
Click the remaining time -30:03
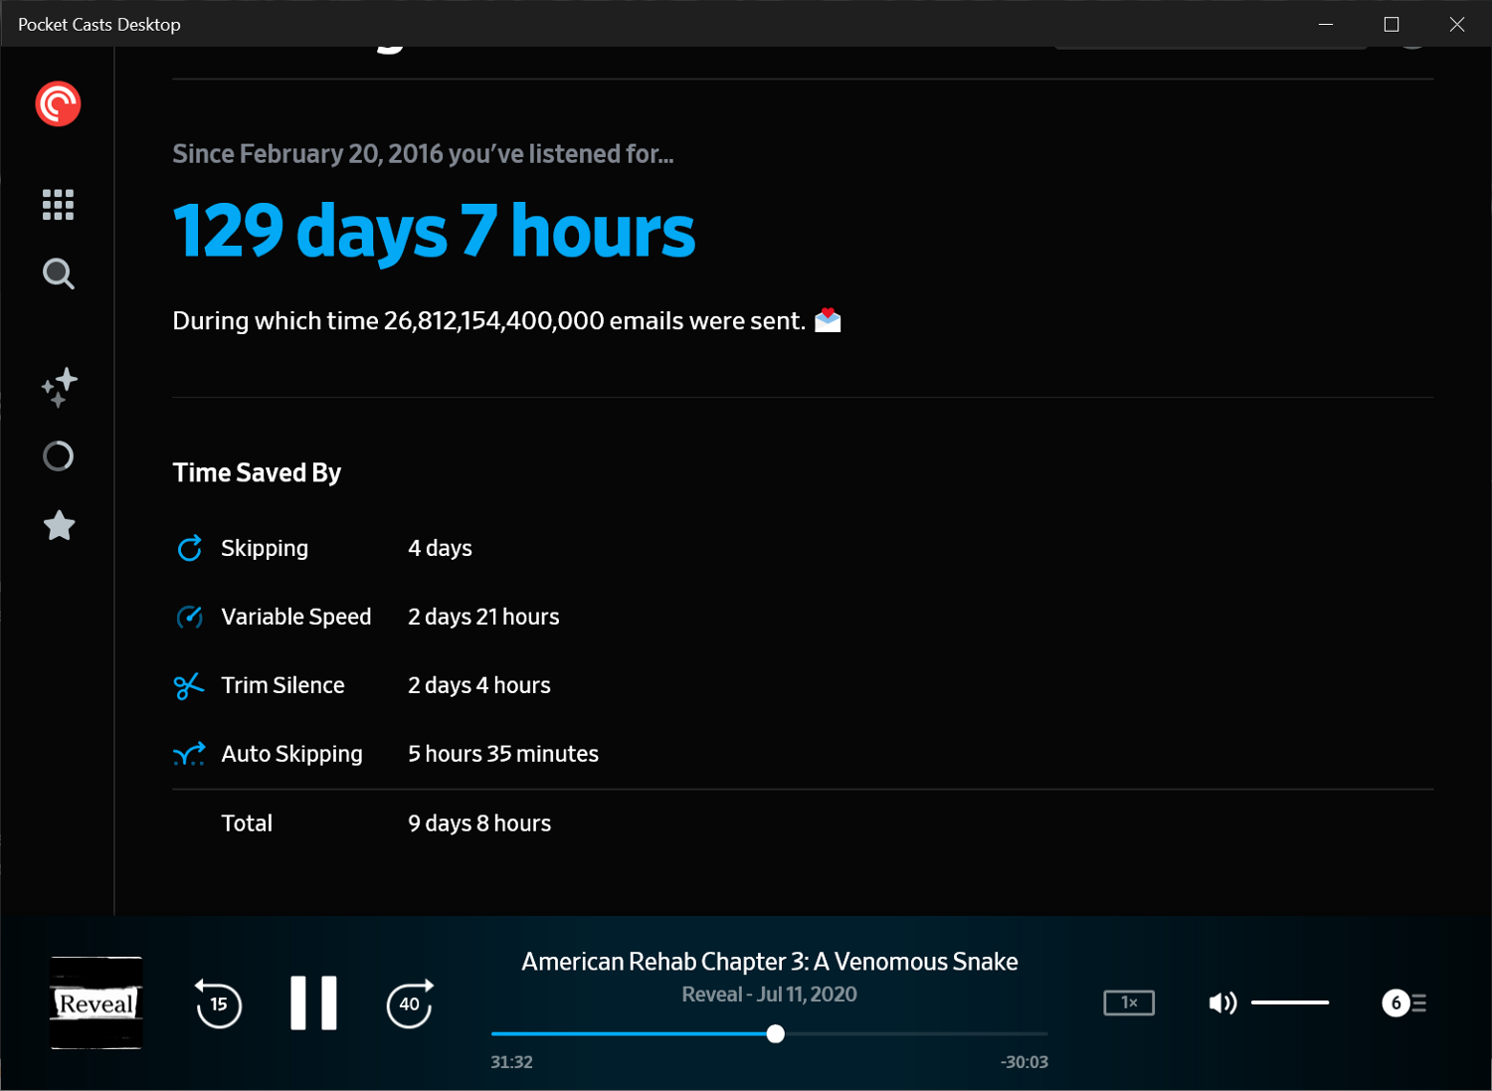[x=1024, y=1062]
